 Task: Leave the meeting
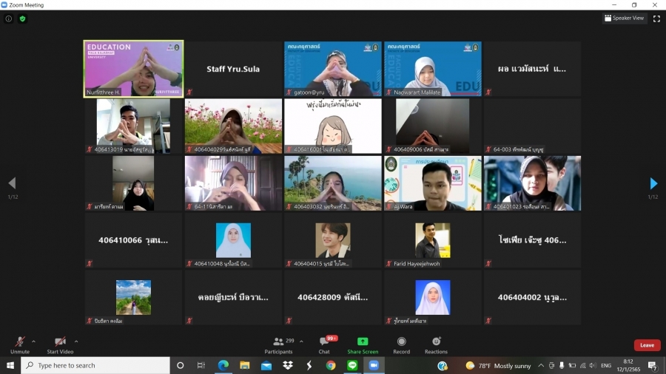[x=647, y=345]
